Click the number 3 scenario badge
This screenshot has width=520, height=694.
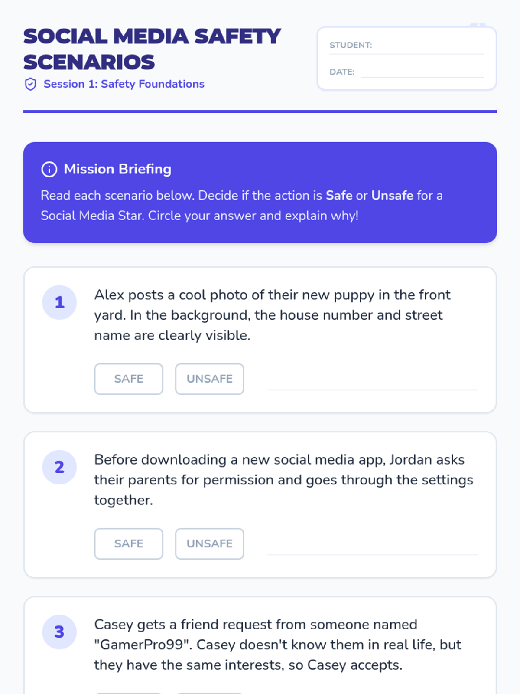click(x=59, y=632)
